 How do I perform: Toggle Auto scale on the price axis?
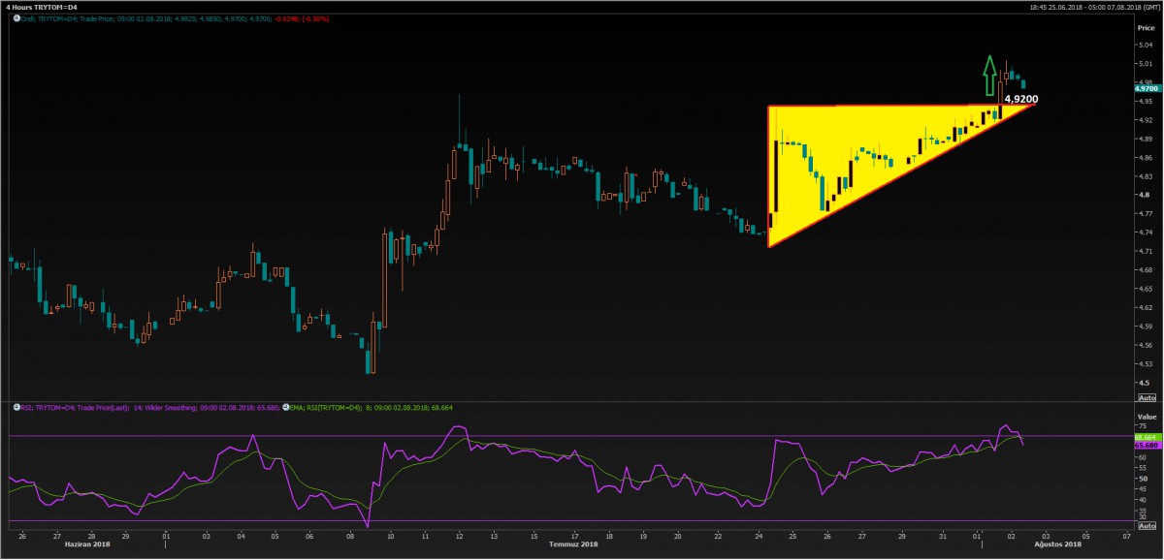(1146, 398)
